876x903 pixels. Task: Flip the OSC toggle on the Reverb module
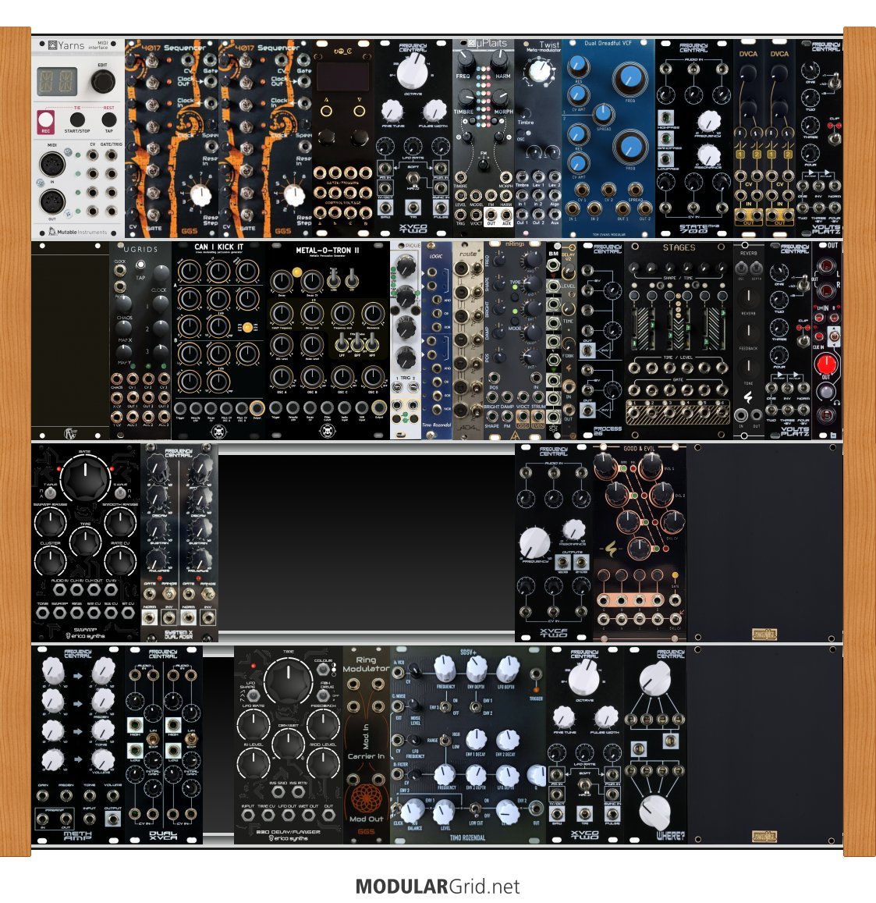coord(741,268)
